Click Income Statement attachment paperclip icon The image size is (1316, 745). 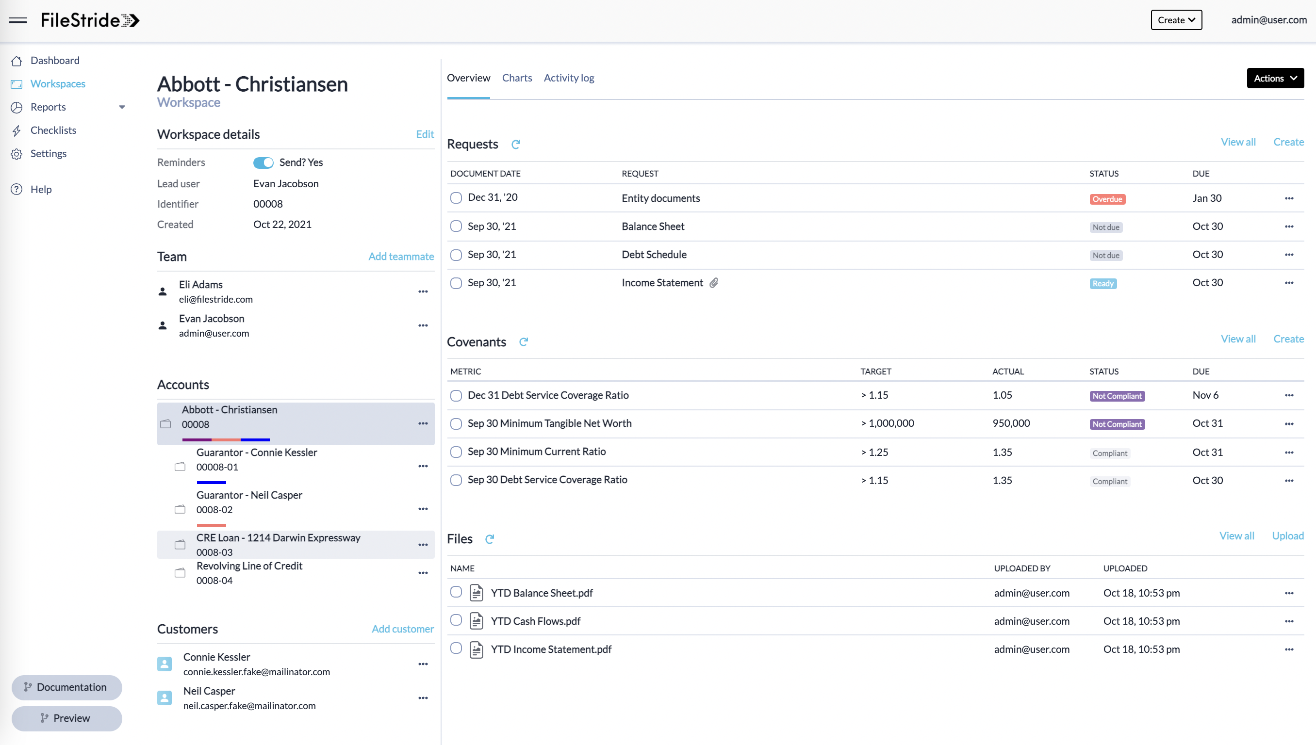713,283
